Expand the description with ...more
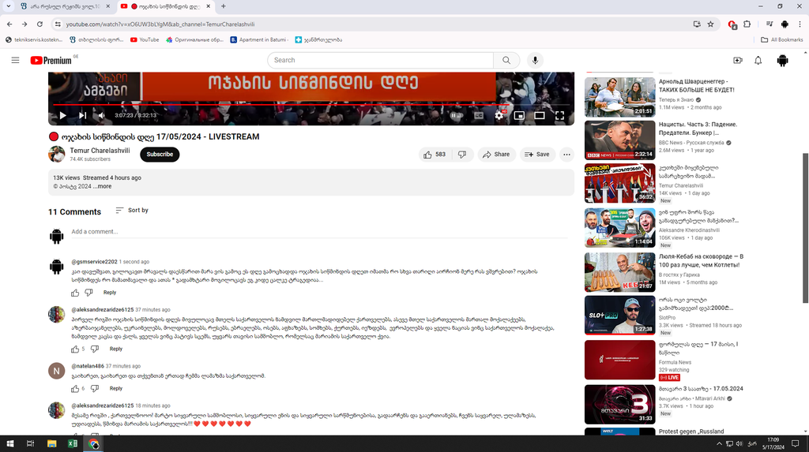The height and width of the screenshot is (452, 809). pyautogui.click(x=102, y=186)
